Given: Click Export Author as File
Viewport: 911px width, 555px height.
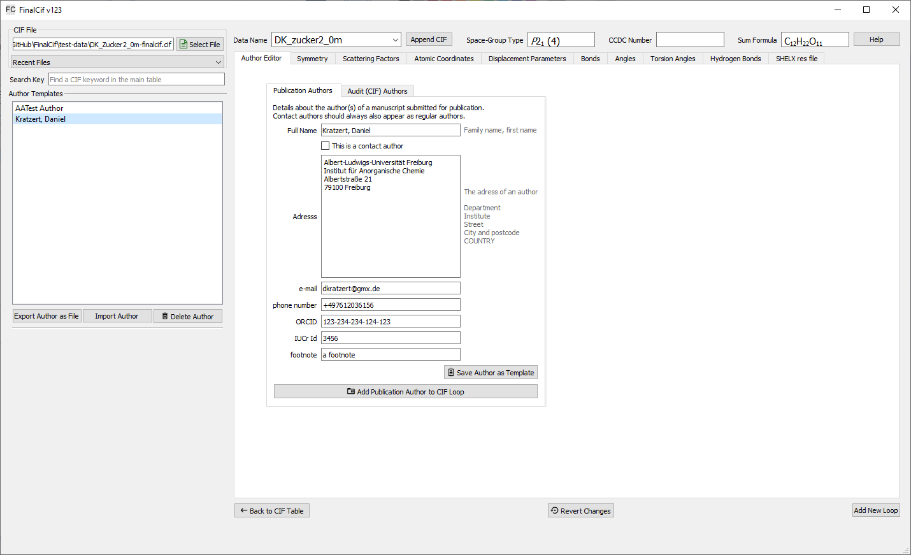Looking at the screenshot, I should coord(47,317).
